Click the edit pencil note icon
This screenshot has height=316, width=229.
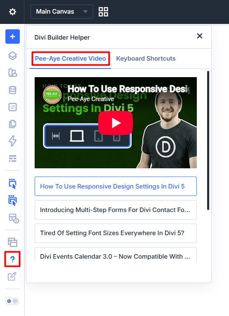(x=12, y=276)
